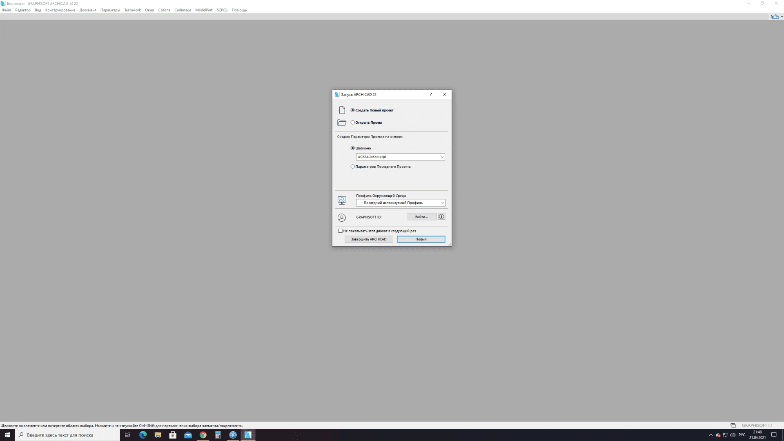Open qBittorrent from taskbar

click(x=233, y=435)
